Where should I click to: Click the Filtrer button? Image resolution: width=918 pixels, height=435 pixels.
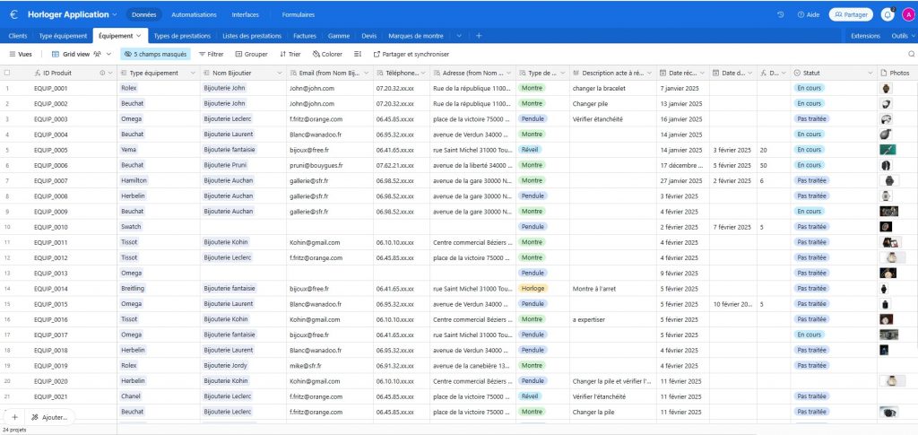pos(211,54)
